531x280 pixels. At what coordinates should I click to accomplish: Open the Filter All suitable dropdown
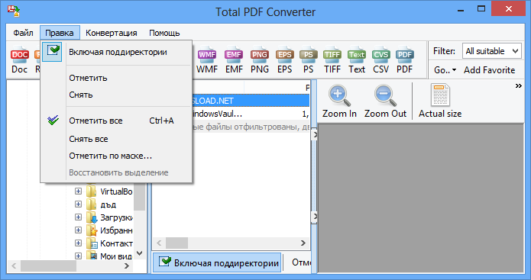tap(492, 51)
